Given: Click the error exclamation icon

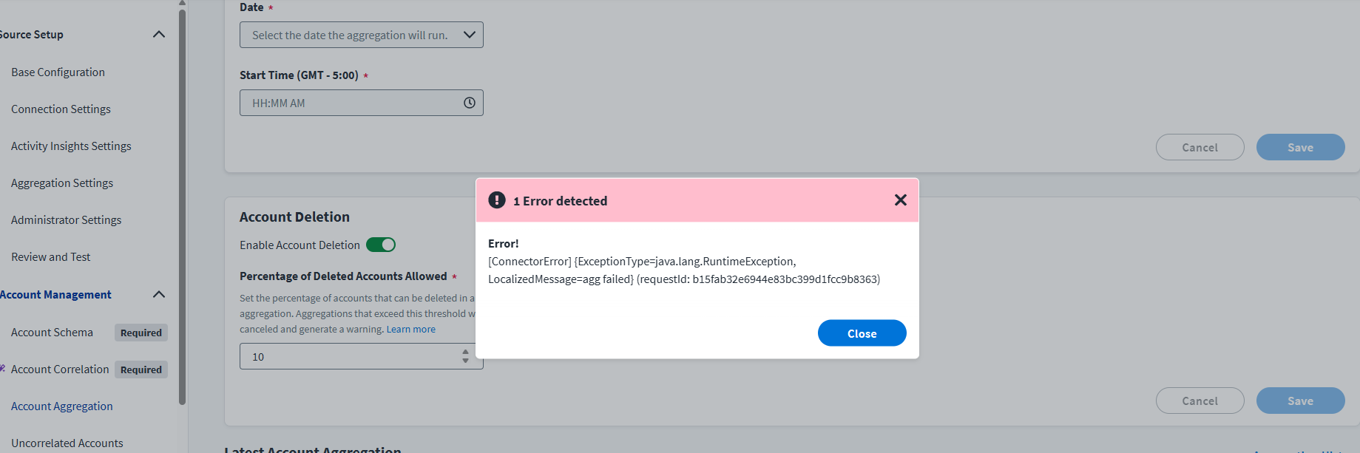Looking at the screenshot, I should [x=497, y=200].
